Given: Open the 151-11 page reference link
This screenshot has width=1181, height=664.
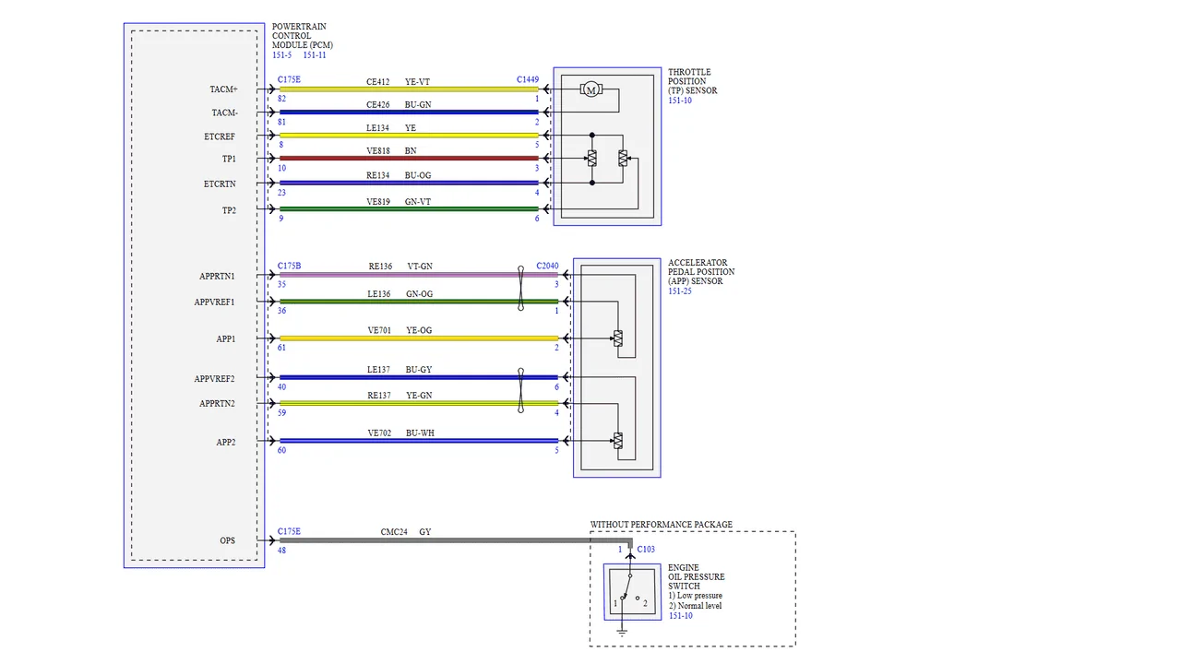Looking at the screenshot, I should pos(315,55).
